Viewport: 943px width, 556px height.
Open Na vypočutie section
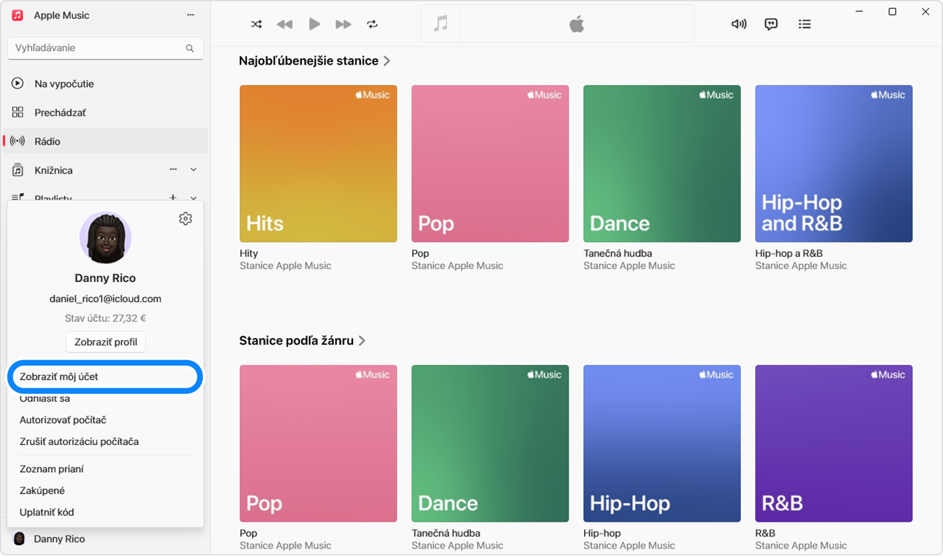point(106,84)
